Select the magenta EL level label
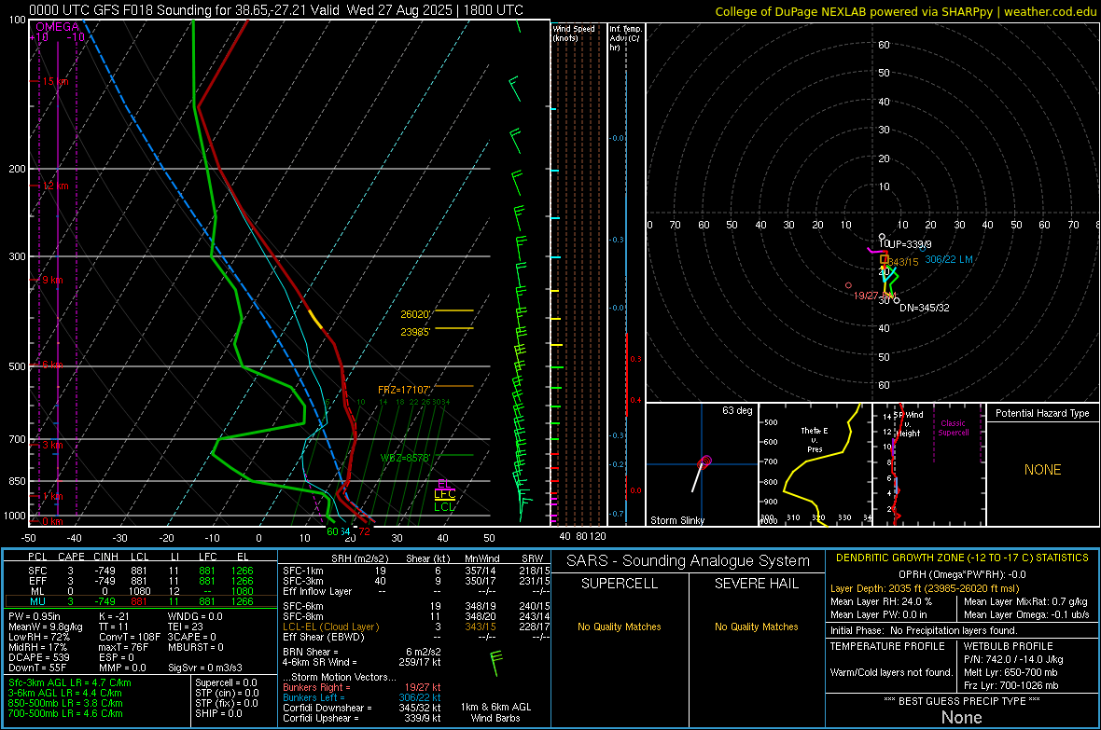The height and width of the screenshot is (730, 1101). pos(444,484)
